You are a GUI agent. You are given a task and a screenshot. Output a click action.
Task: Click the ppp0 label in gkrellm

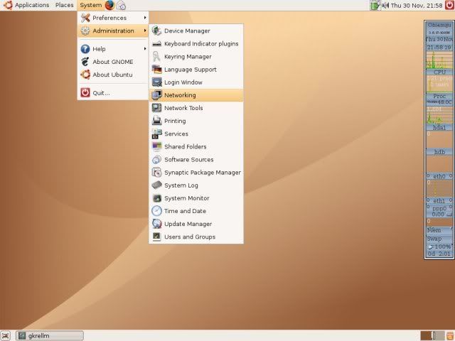point(439,208)
